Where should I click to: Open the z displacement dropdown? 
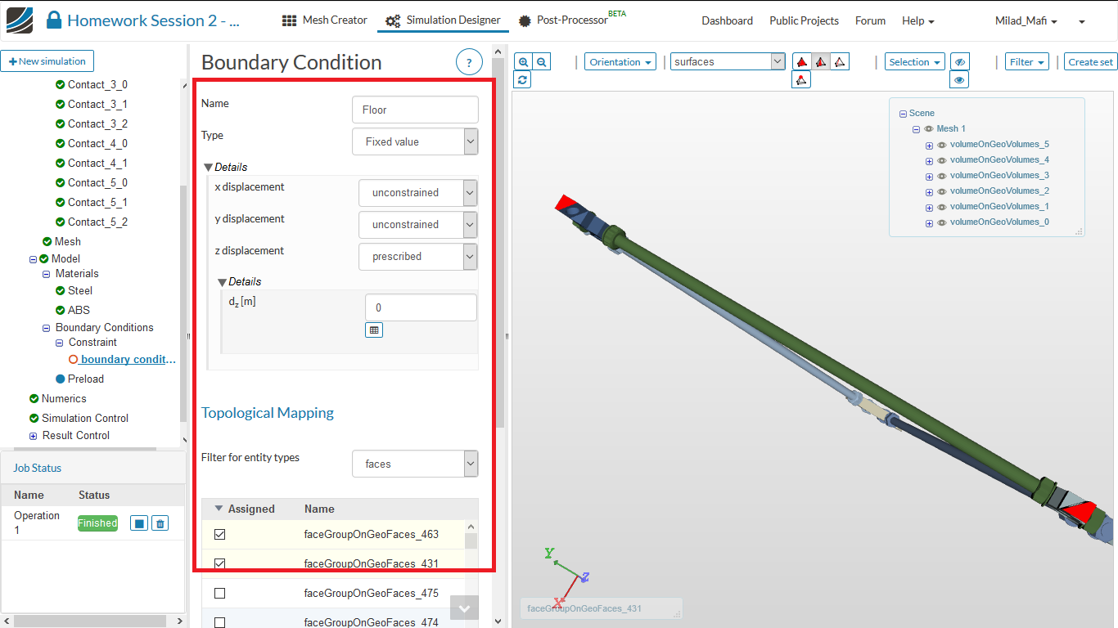tap(418, 256)
